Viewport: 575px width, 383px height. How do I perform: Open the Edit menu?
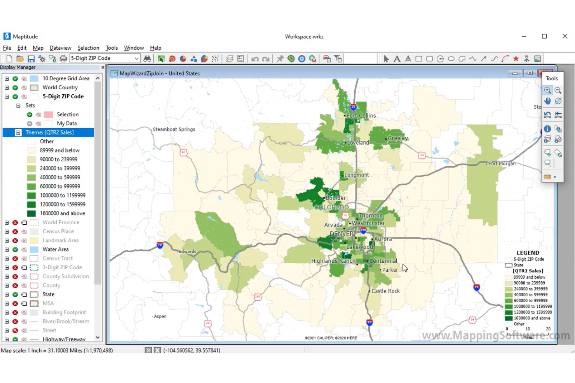[22, 48]
